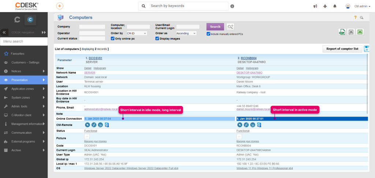The width and height of the screenshot is (375, 178).
Task: Click the double right arrow in CDESK navigation
Action: click(x=44, y=33)
